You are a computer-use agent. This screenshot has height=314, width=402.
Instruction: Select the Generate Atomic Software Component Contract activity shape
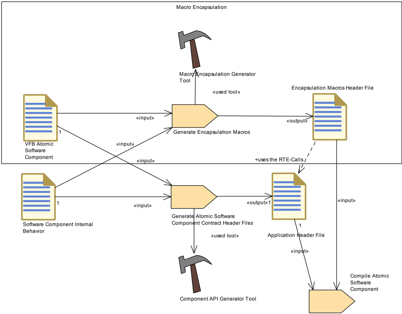[x=194, y=197]
